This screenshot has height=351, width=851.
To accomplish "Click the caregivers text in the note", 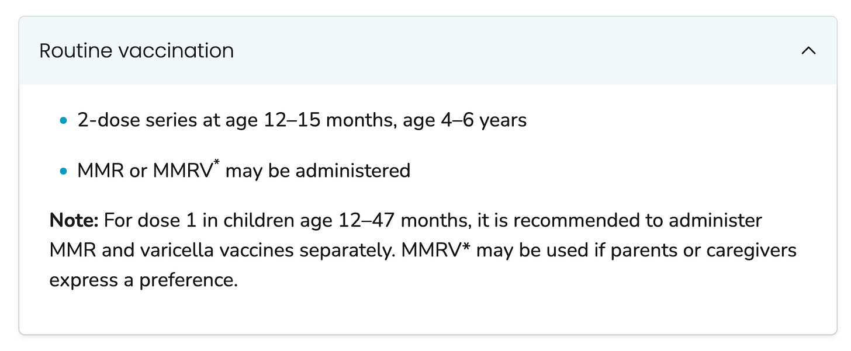I will (750, 250).
